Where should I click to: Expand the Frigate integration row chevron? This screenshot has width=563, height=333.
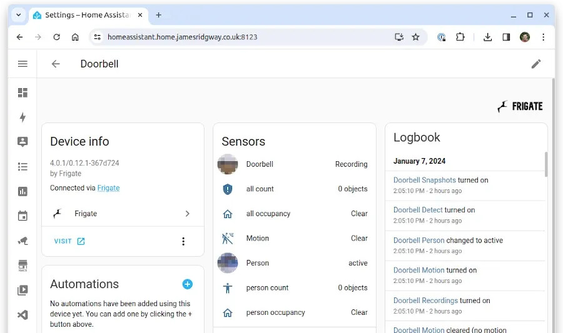click(188, 214)
